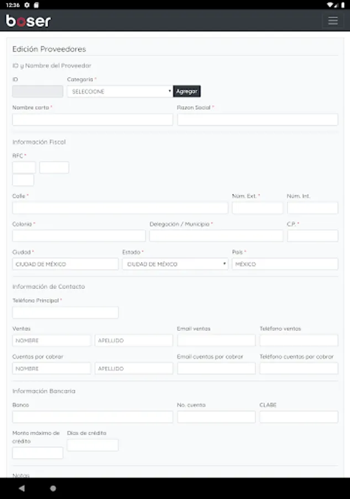Click the Agregar button
The width and height of the screenshot is (350, 499).
(186, 91)
